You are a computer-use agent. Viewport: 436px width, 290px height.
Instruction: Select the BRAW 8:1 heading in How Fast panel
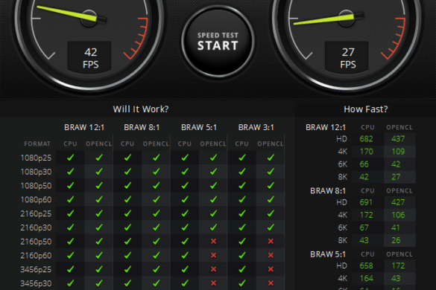click(x=328, y=191)
